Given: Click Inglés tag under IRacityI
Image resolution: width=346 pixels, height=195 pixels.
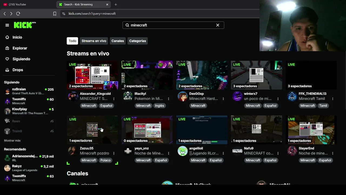Looking at the screenshot, I should [159, 106].
